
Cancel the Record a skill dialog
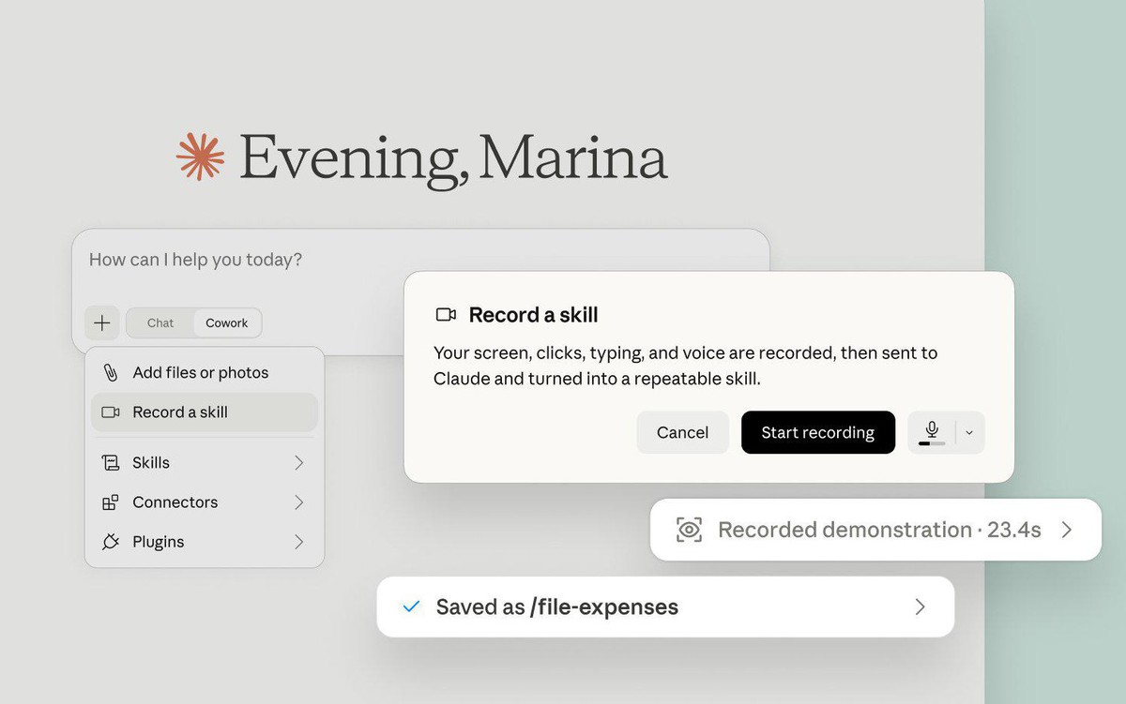(682, 432)
